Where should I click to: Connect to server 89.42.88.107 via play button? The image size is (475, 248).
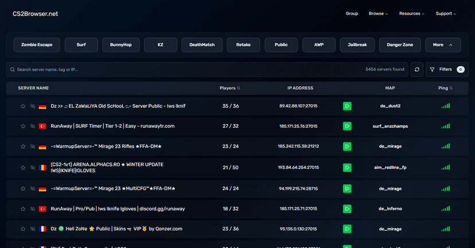point(347,106)
